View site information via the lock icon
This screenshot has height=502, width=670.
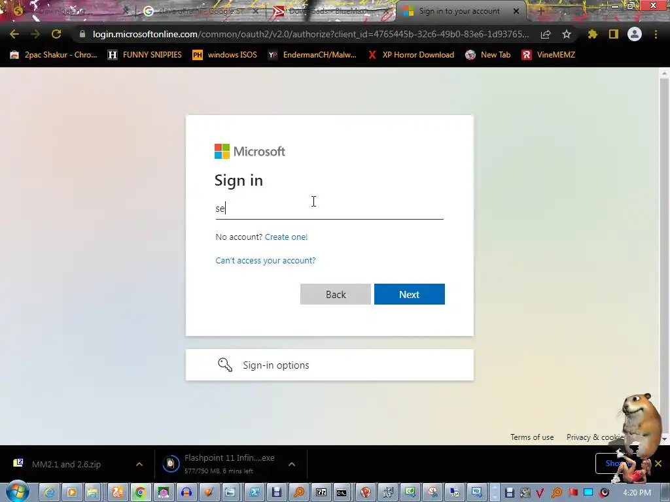(82, 34)
